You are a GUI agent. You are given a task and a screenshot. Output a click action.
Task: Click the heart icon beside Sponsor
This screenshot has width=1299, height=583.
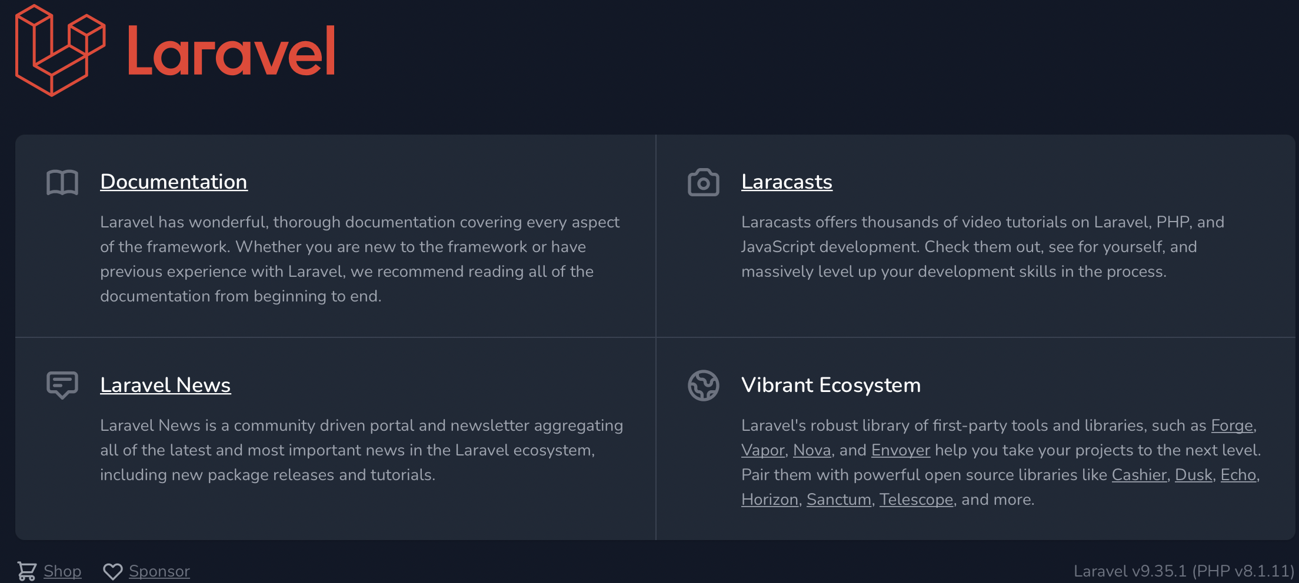pyautogui.click(x=114, y=570)
